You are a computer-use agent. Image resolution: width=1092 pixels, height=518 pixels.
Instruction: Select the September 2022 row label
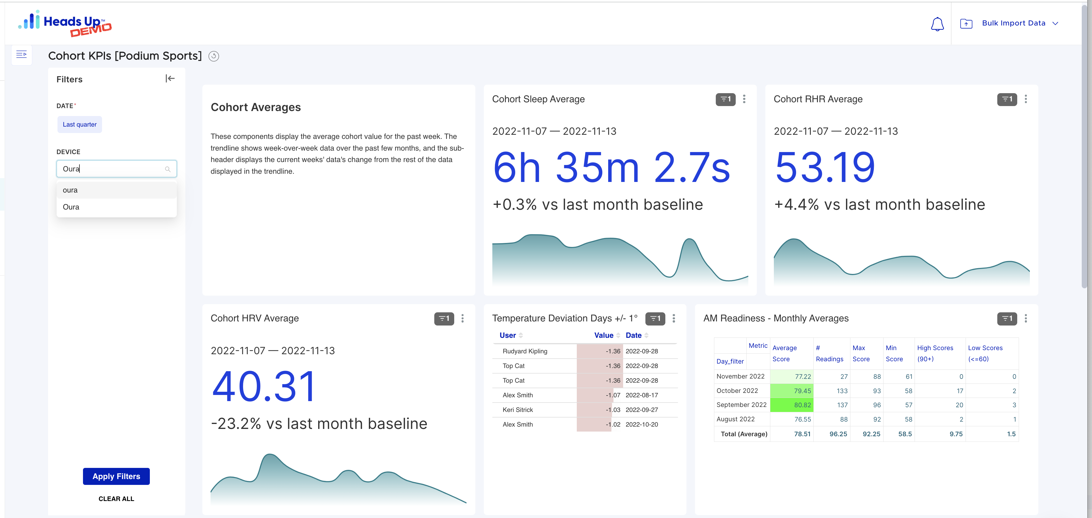pyautogui.click(x=741, y=405)
